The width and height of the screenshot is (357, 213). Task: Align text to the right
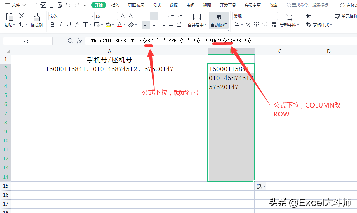point(163,25)
